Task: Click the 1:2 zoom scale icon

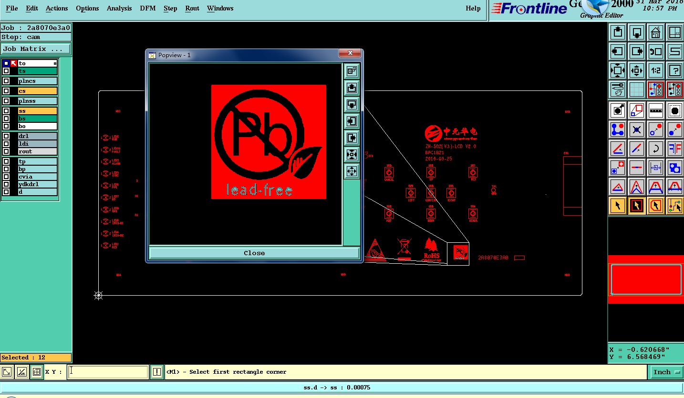Action: pyautogui.click(x=656, y=70)
